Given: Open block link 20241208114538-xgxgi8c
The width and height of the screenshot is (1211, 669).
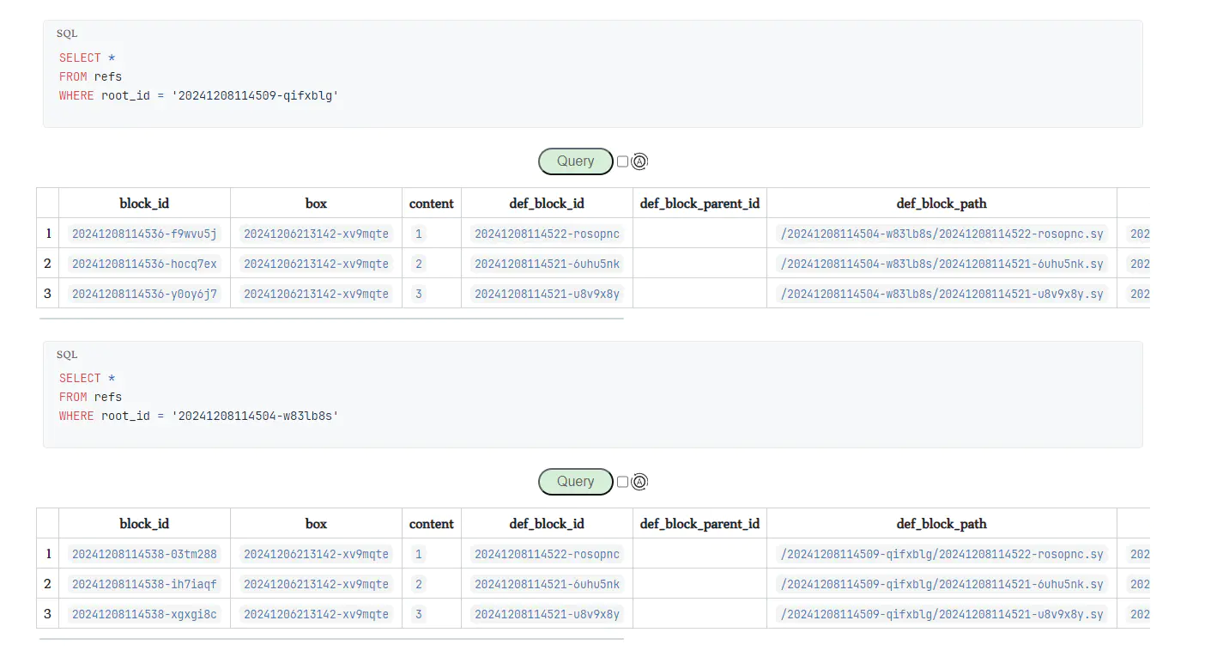Looking at the screenshot, I should 144,614.
